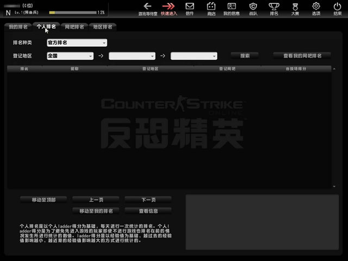Open the clan (战队) shield icon

tap(253, 9)
